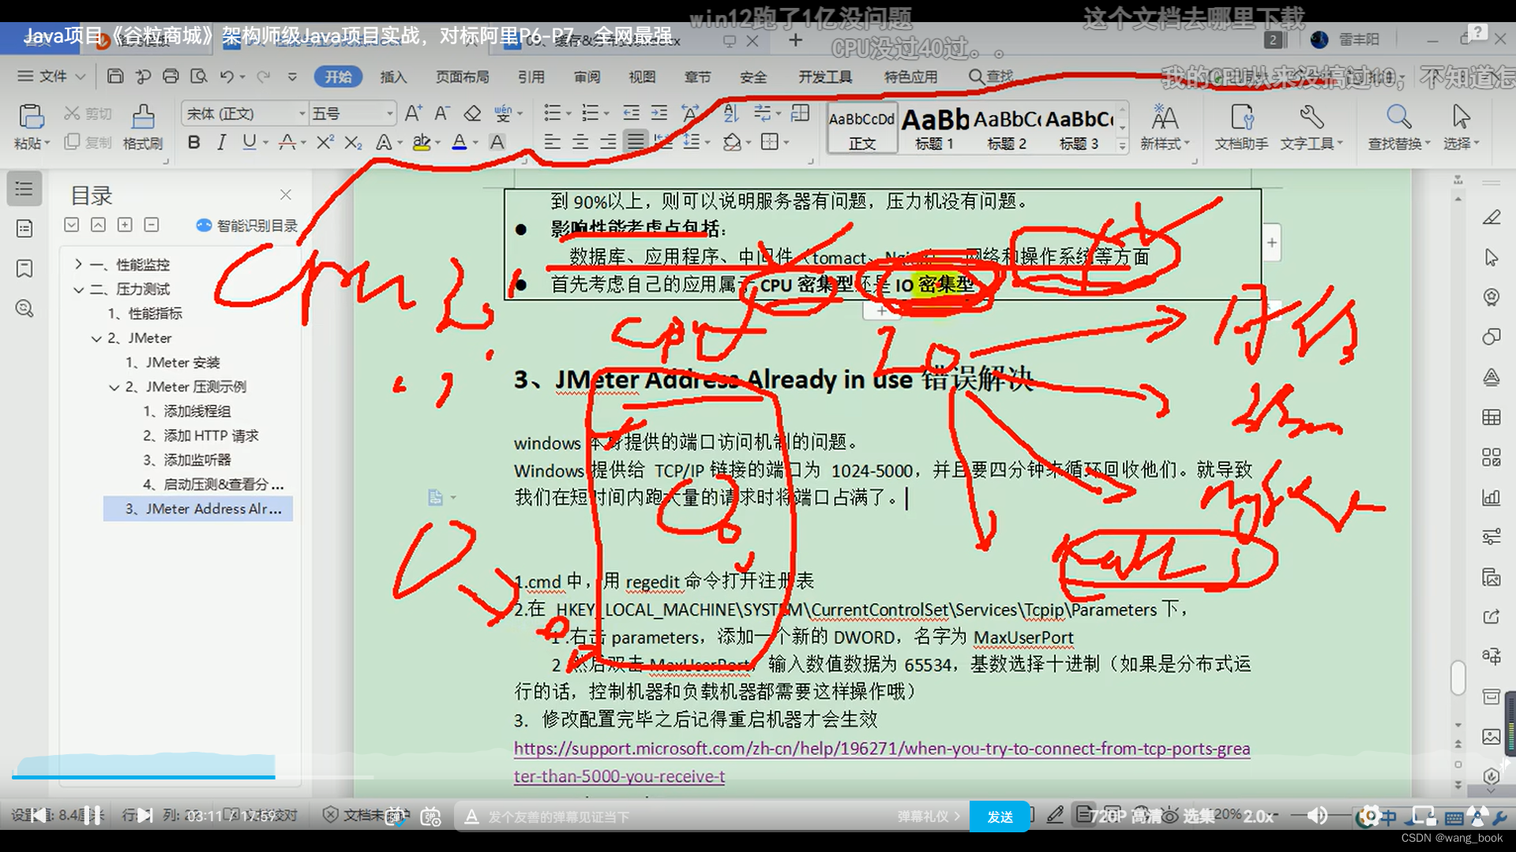Switch to the 插入 ribbon tab

393,77
